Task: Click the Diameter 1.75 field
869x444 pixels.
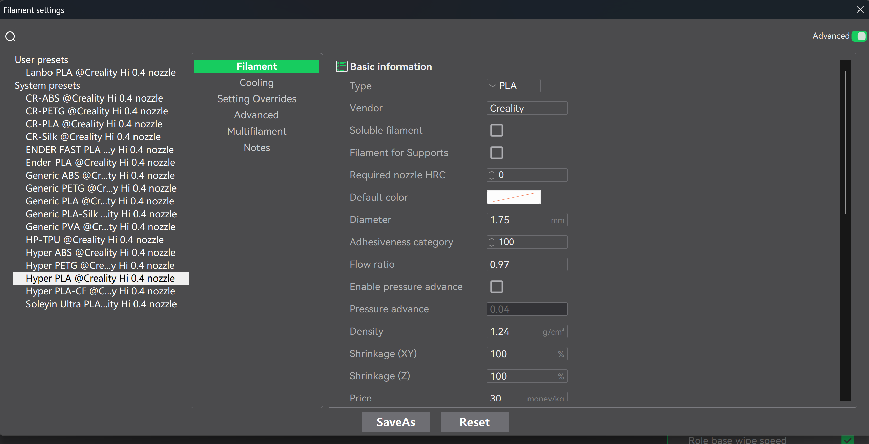Action: 527,220
